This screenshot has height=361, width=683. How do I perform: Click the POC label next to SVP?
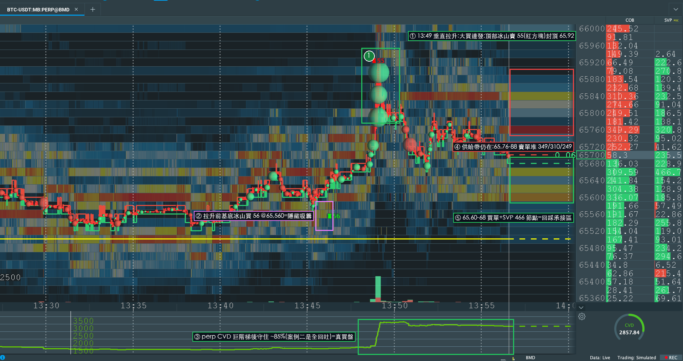coord(676,20)
